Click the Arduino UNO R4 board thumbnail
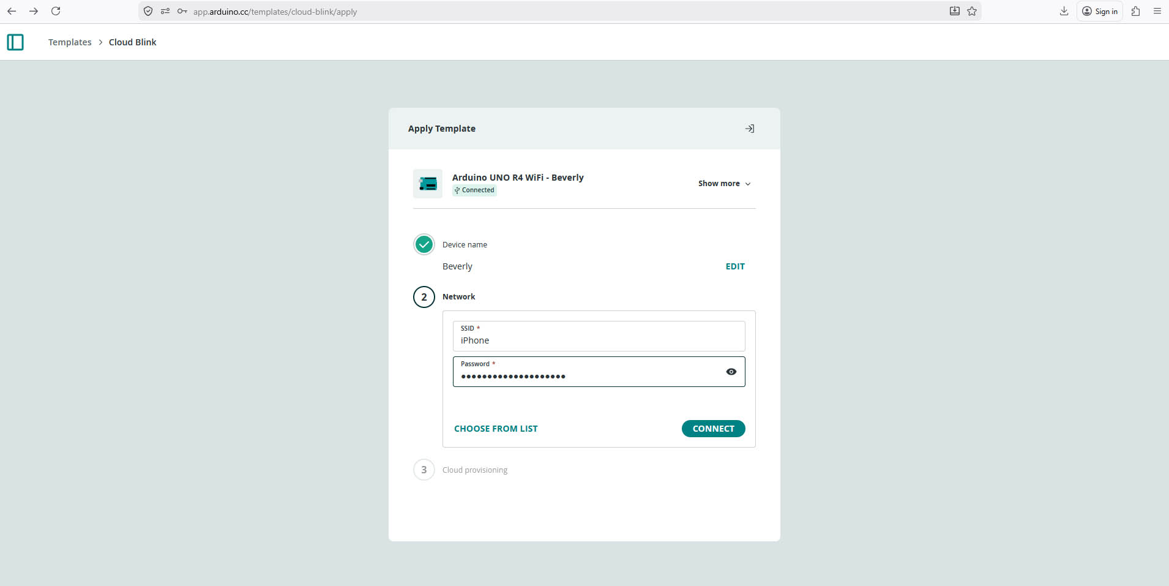Image resolution: width=1169 pixels, height=586 pixels. 427,184
